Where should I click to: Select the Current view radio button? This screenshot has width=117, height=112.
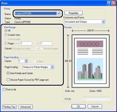6,35
